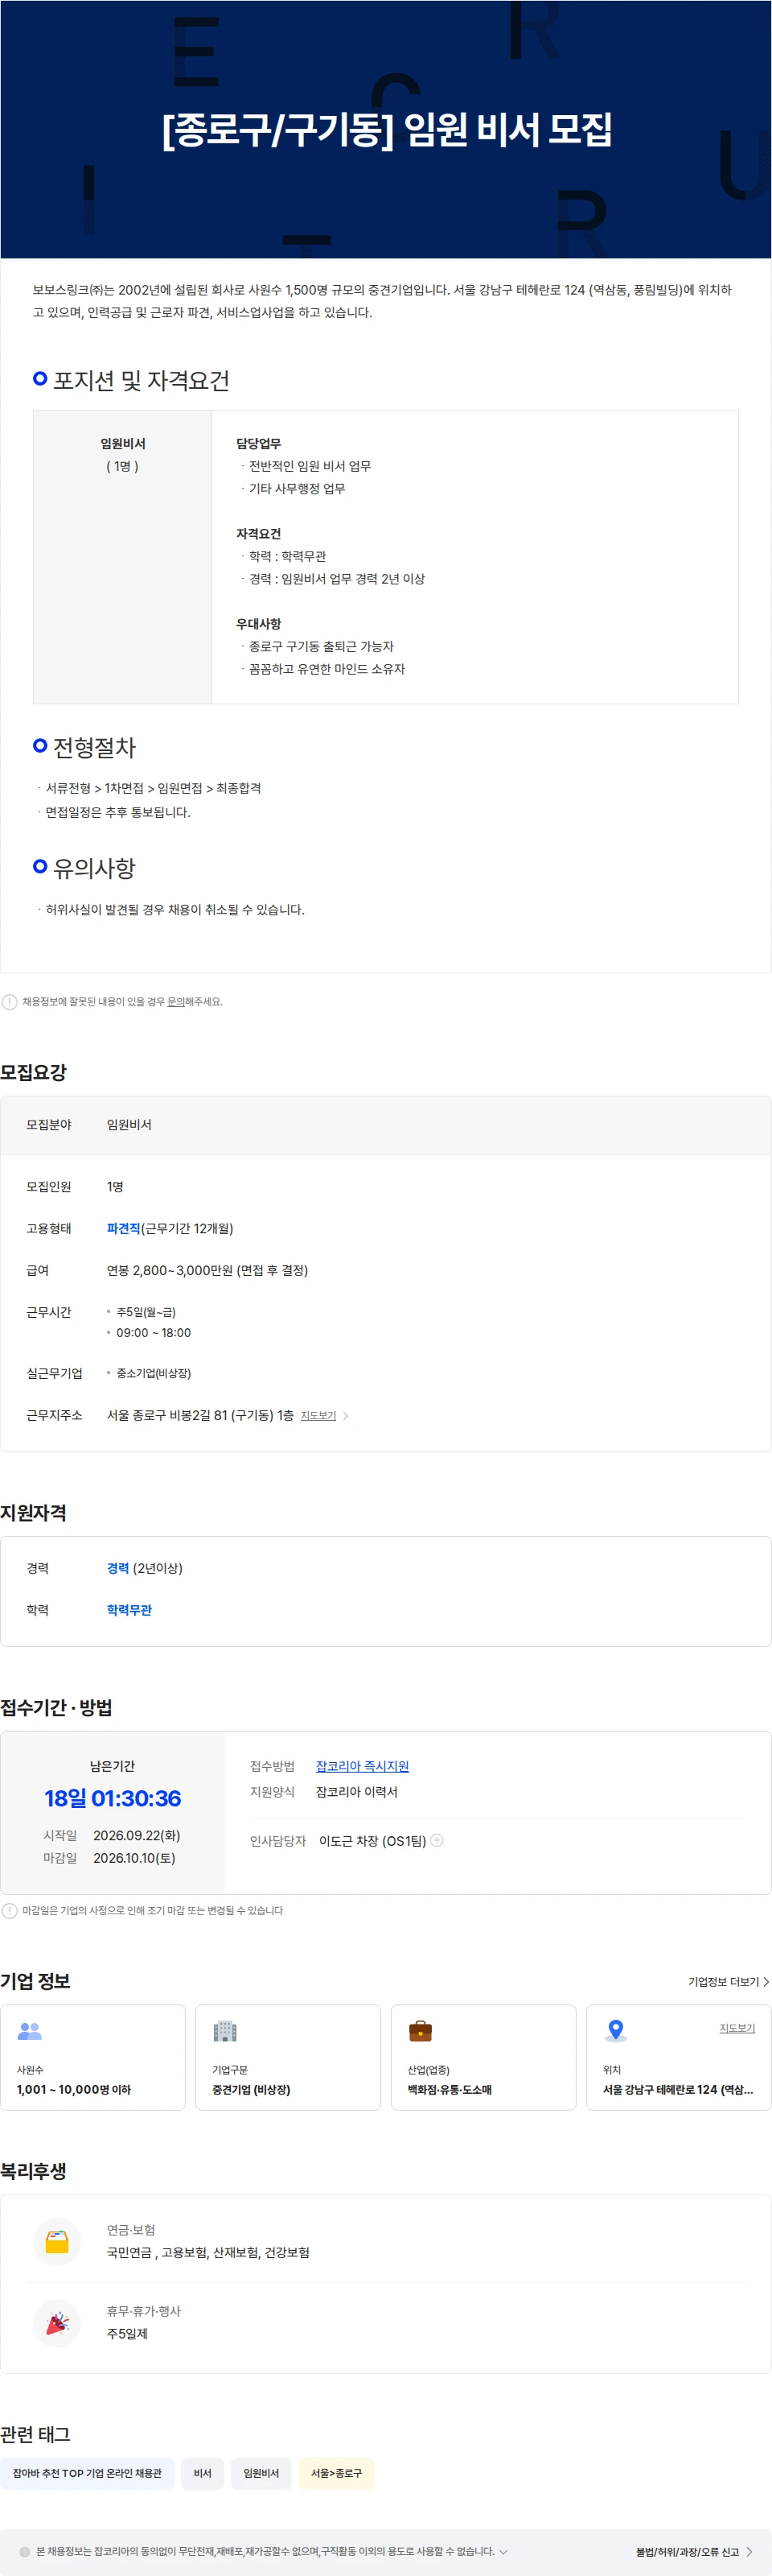Click the 문의 link in the notice
The image size is (772, 2576).
click(x=176, y=1001)
